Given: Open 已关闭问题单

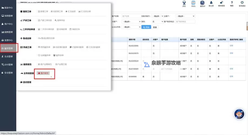Looking at the screenshot, I should click(x=93, y=47).
